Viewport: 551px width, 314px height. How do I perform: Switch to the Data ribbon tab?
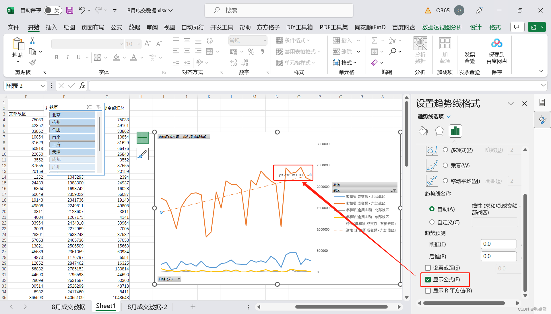(134, 27)
